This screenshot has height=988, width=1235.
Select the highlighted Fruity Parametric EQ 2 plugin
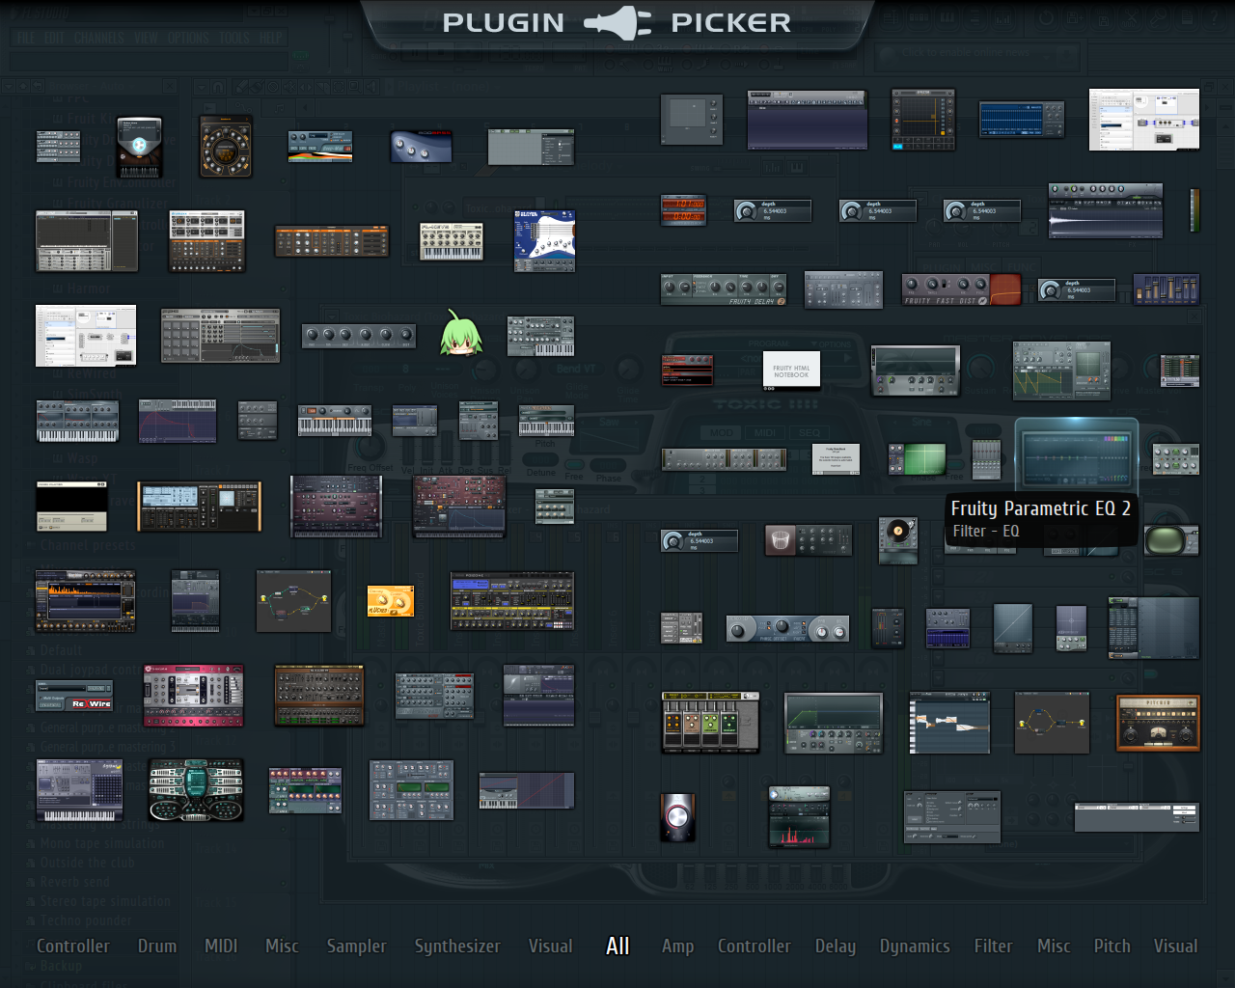click(x=1077, y=455)
